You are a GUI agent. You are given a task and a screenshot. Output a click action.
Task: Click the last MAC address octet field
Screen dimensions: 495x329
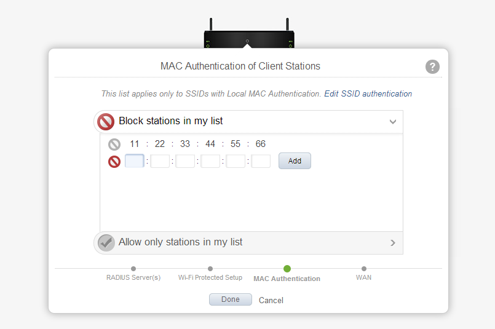[261, 161]
